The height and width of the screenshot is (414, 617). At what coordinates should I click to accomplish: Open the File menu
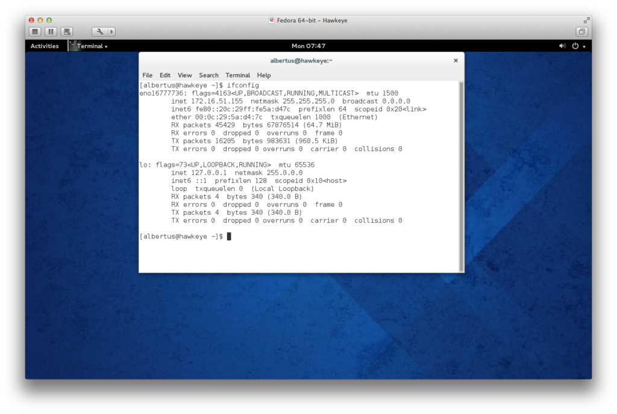(x=147, y=75)
